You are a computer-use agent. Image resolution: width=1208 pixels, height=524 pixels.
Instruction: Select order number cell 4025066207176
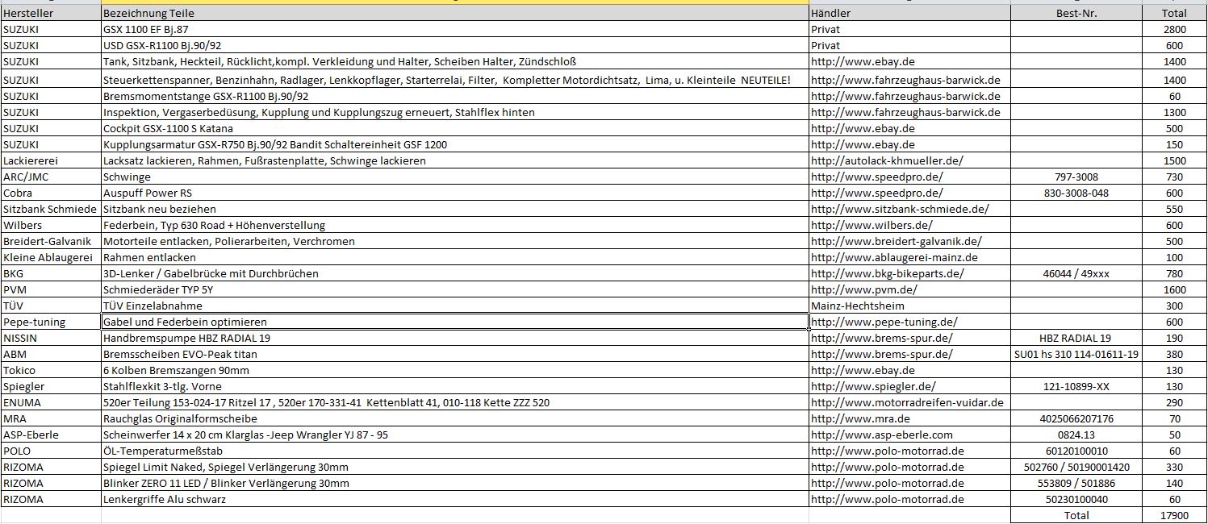(x=1076, y=419)
